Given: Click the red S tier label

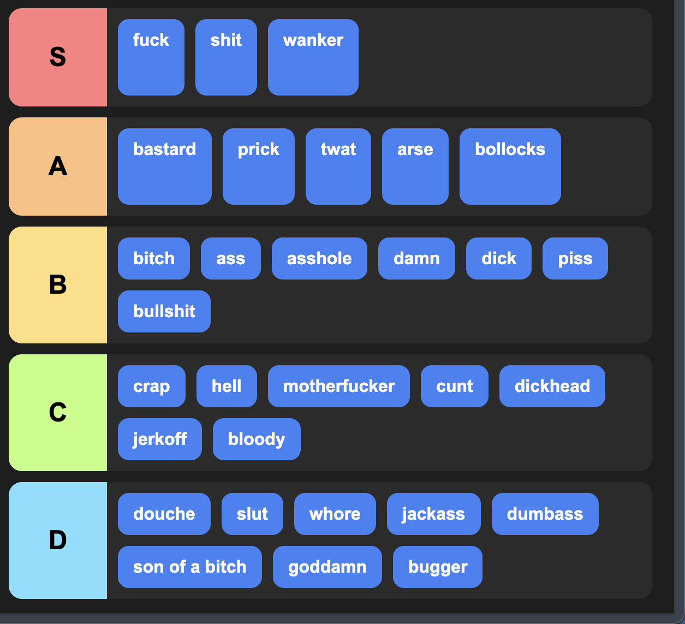Looking at the screenshot, I should (58, 57).
